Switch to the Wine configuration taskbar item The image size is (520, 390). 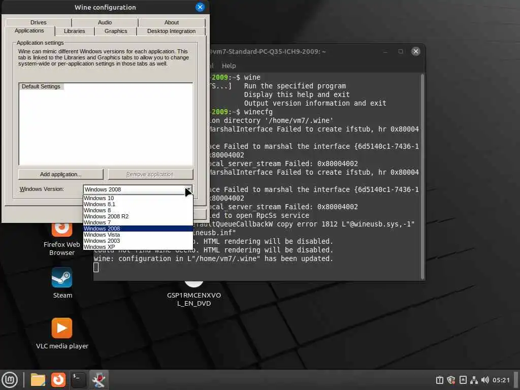point(99,380)
